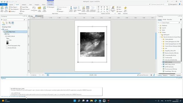Switch to the Catalog Favorites tab
The width and height of the screenshot is (183, 103).
point(169,19)
